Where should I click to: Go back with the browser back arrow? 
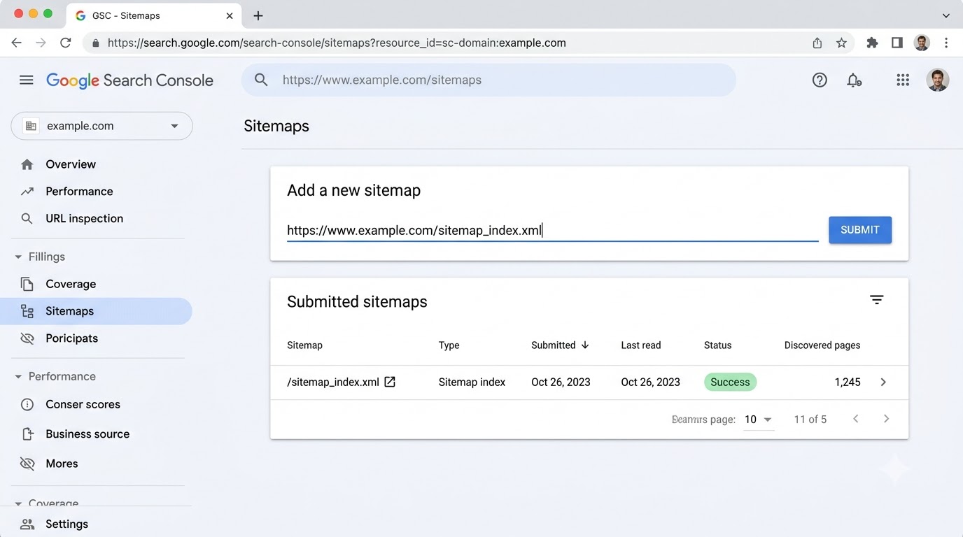point(17,43)
